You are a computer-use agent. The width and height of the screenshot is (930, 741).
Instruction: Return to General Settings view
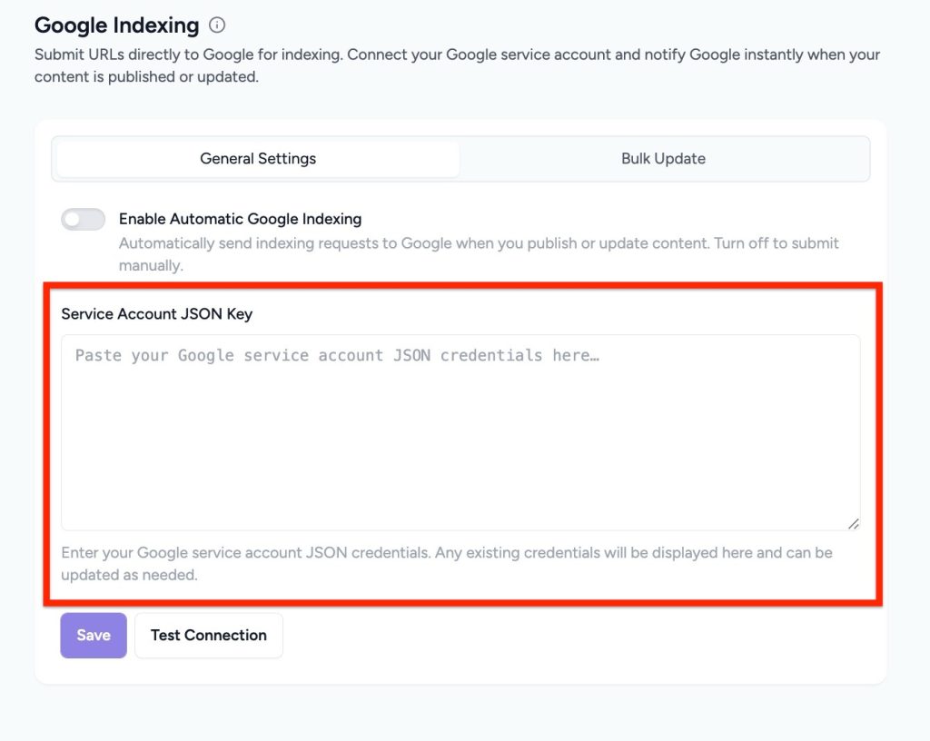coord(257,158)
